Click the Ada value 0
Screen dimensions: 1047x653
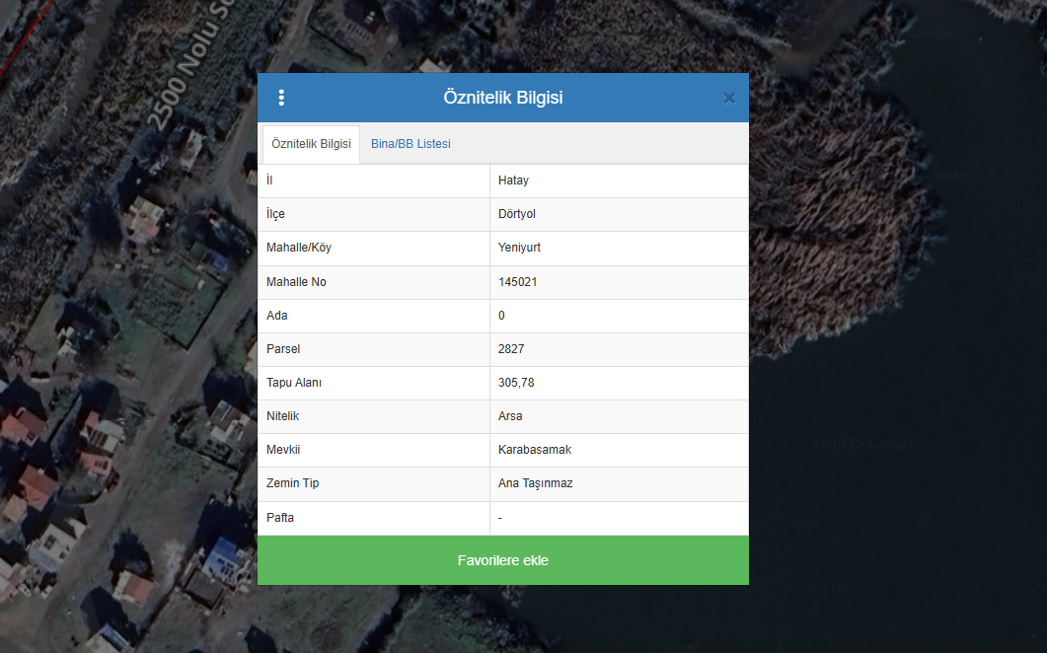point(501,316)
